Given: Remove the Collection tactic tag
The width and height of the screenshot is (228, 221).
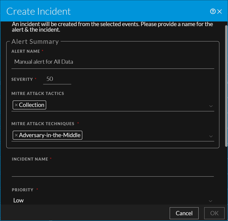Looking at the screenshot, I should coord(16,105).
